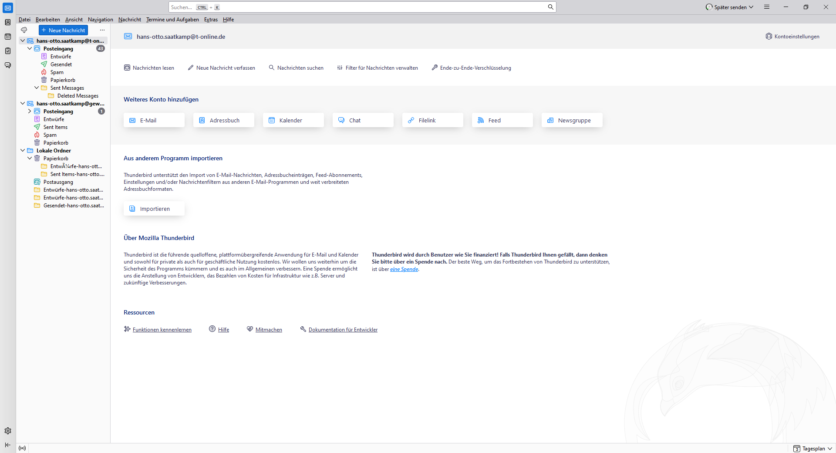Click the Newsgruppe icon
The height and width of the screenshot is (453, 836).
pos(550,120)
